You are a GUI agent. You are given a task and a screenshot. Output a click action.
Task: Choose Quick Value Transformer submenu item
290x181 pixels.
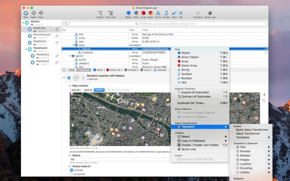[251, 130]
